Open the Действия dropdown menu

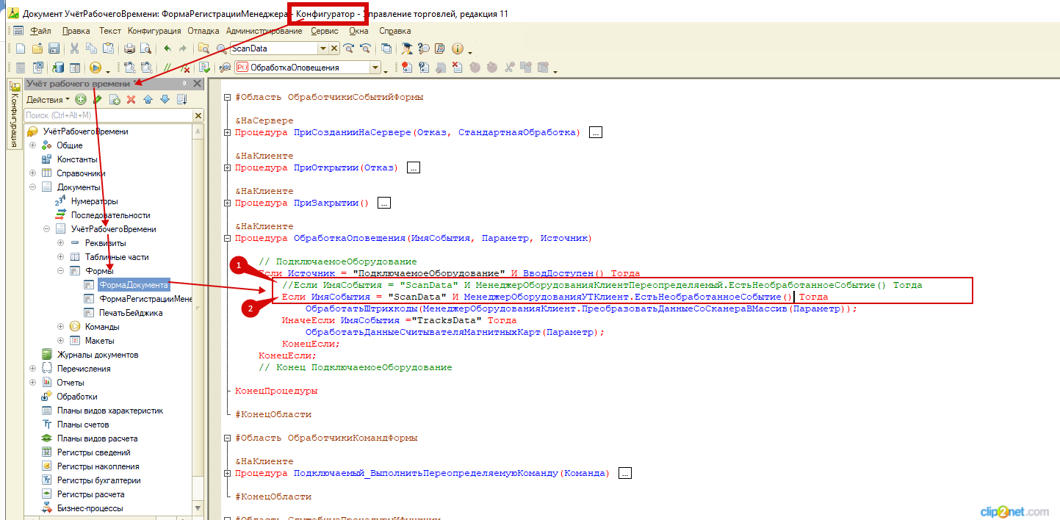tap(48, 99)
